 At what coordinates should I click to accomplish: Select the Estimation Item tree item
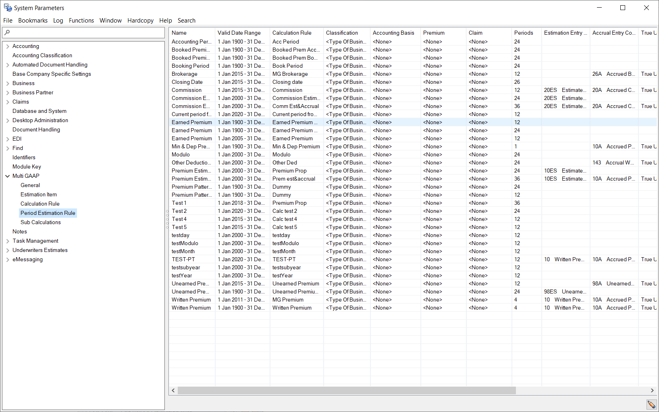(x=39, y=195)
